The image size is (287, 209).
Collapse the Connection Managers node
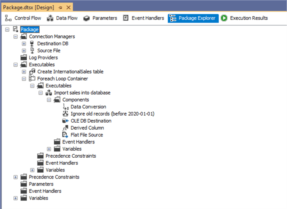pyautogui.click(x=15, y=37)
